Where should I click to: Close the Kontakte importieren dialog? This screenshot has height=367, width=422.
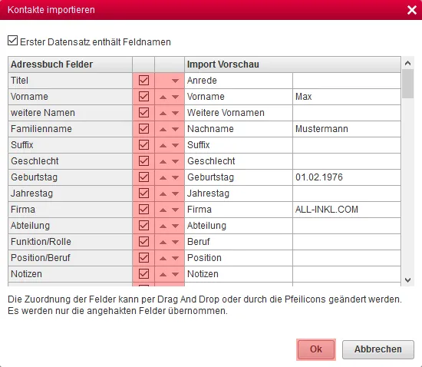[x=412, y=10]
